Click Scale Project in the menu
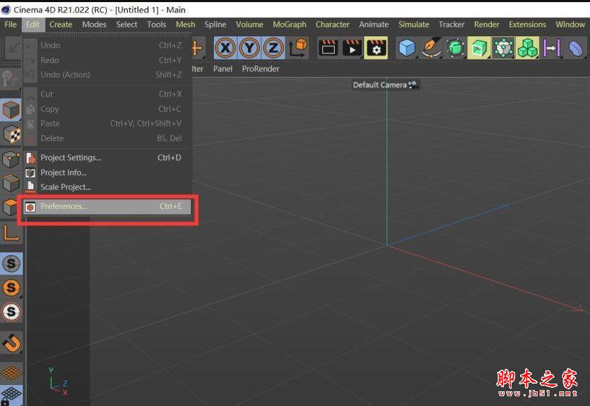The height and width of the screenshot is (406, 590). pyautogui.click(x=65, y=187)
